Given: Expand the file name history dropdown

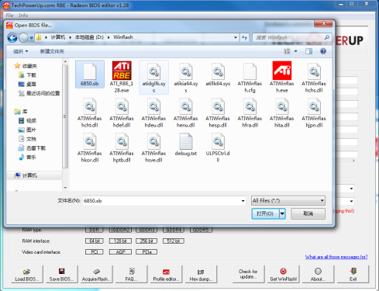Looking at the screenshot, I should pos(243,201).
